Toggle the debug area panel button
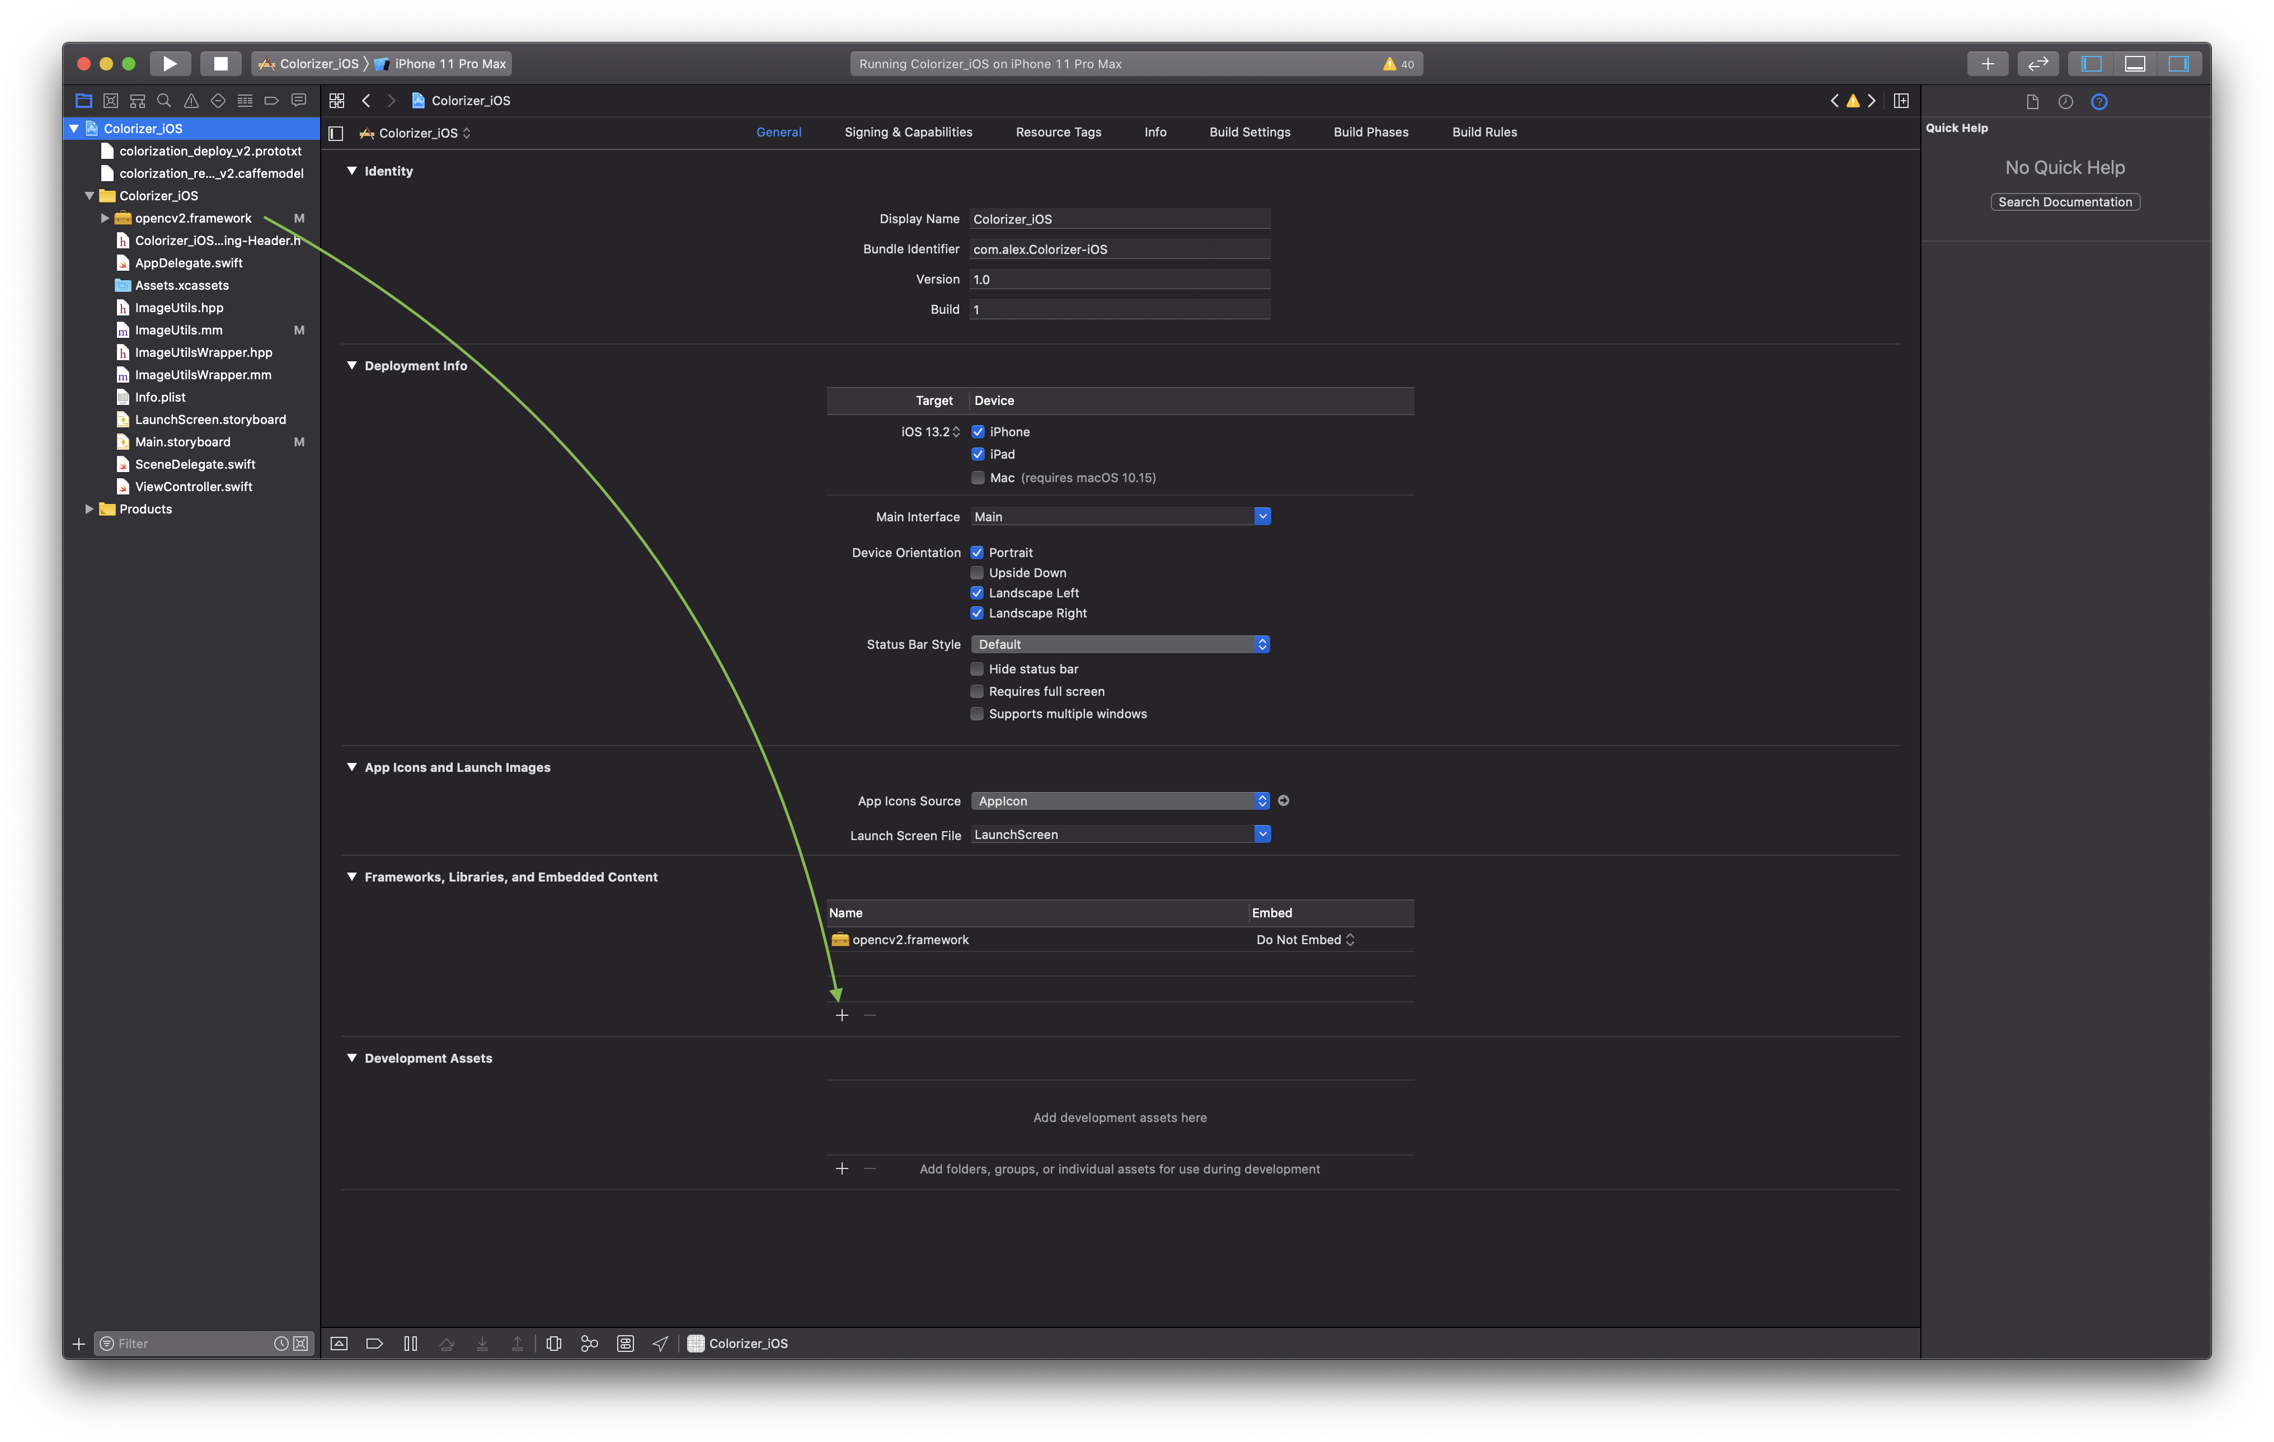This screenshot has width=2274, height=1442. tap(2134, 63)
